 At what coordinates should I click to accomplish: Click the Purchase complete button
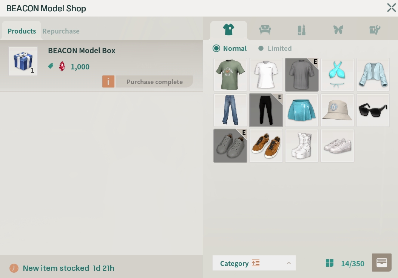tap(154, 81)
